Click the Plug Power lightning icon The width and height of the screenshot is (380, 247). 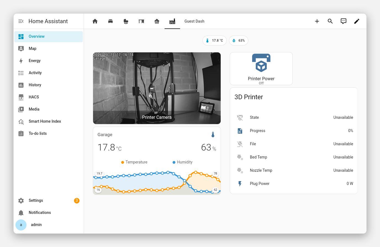point(240,184)
